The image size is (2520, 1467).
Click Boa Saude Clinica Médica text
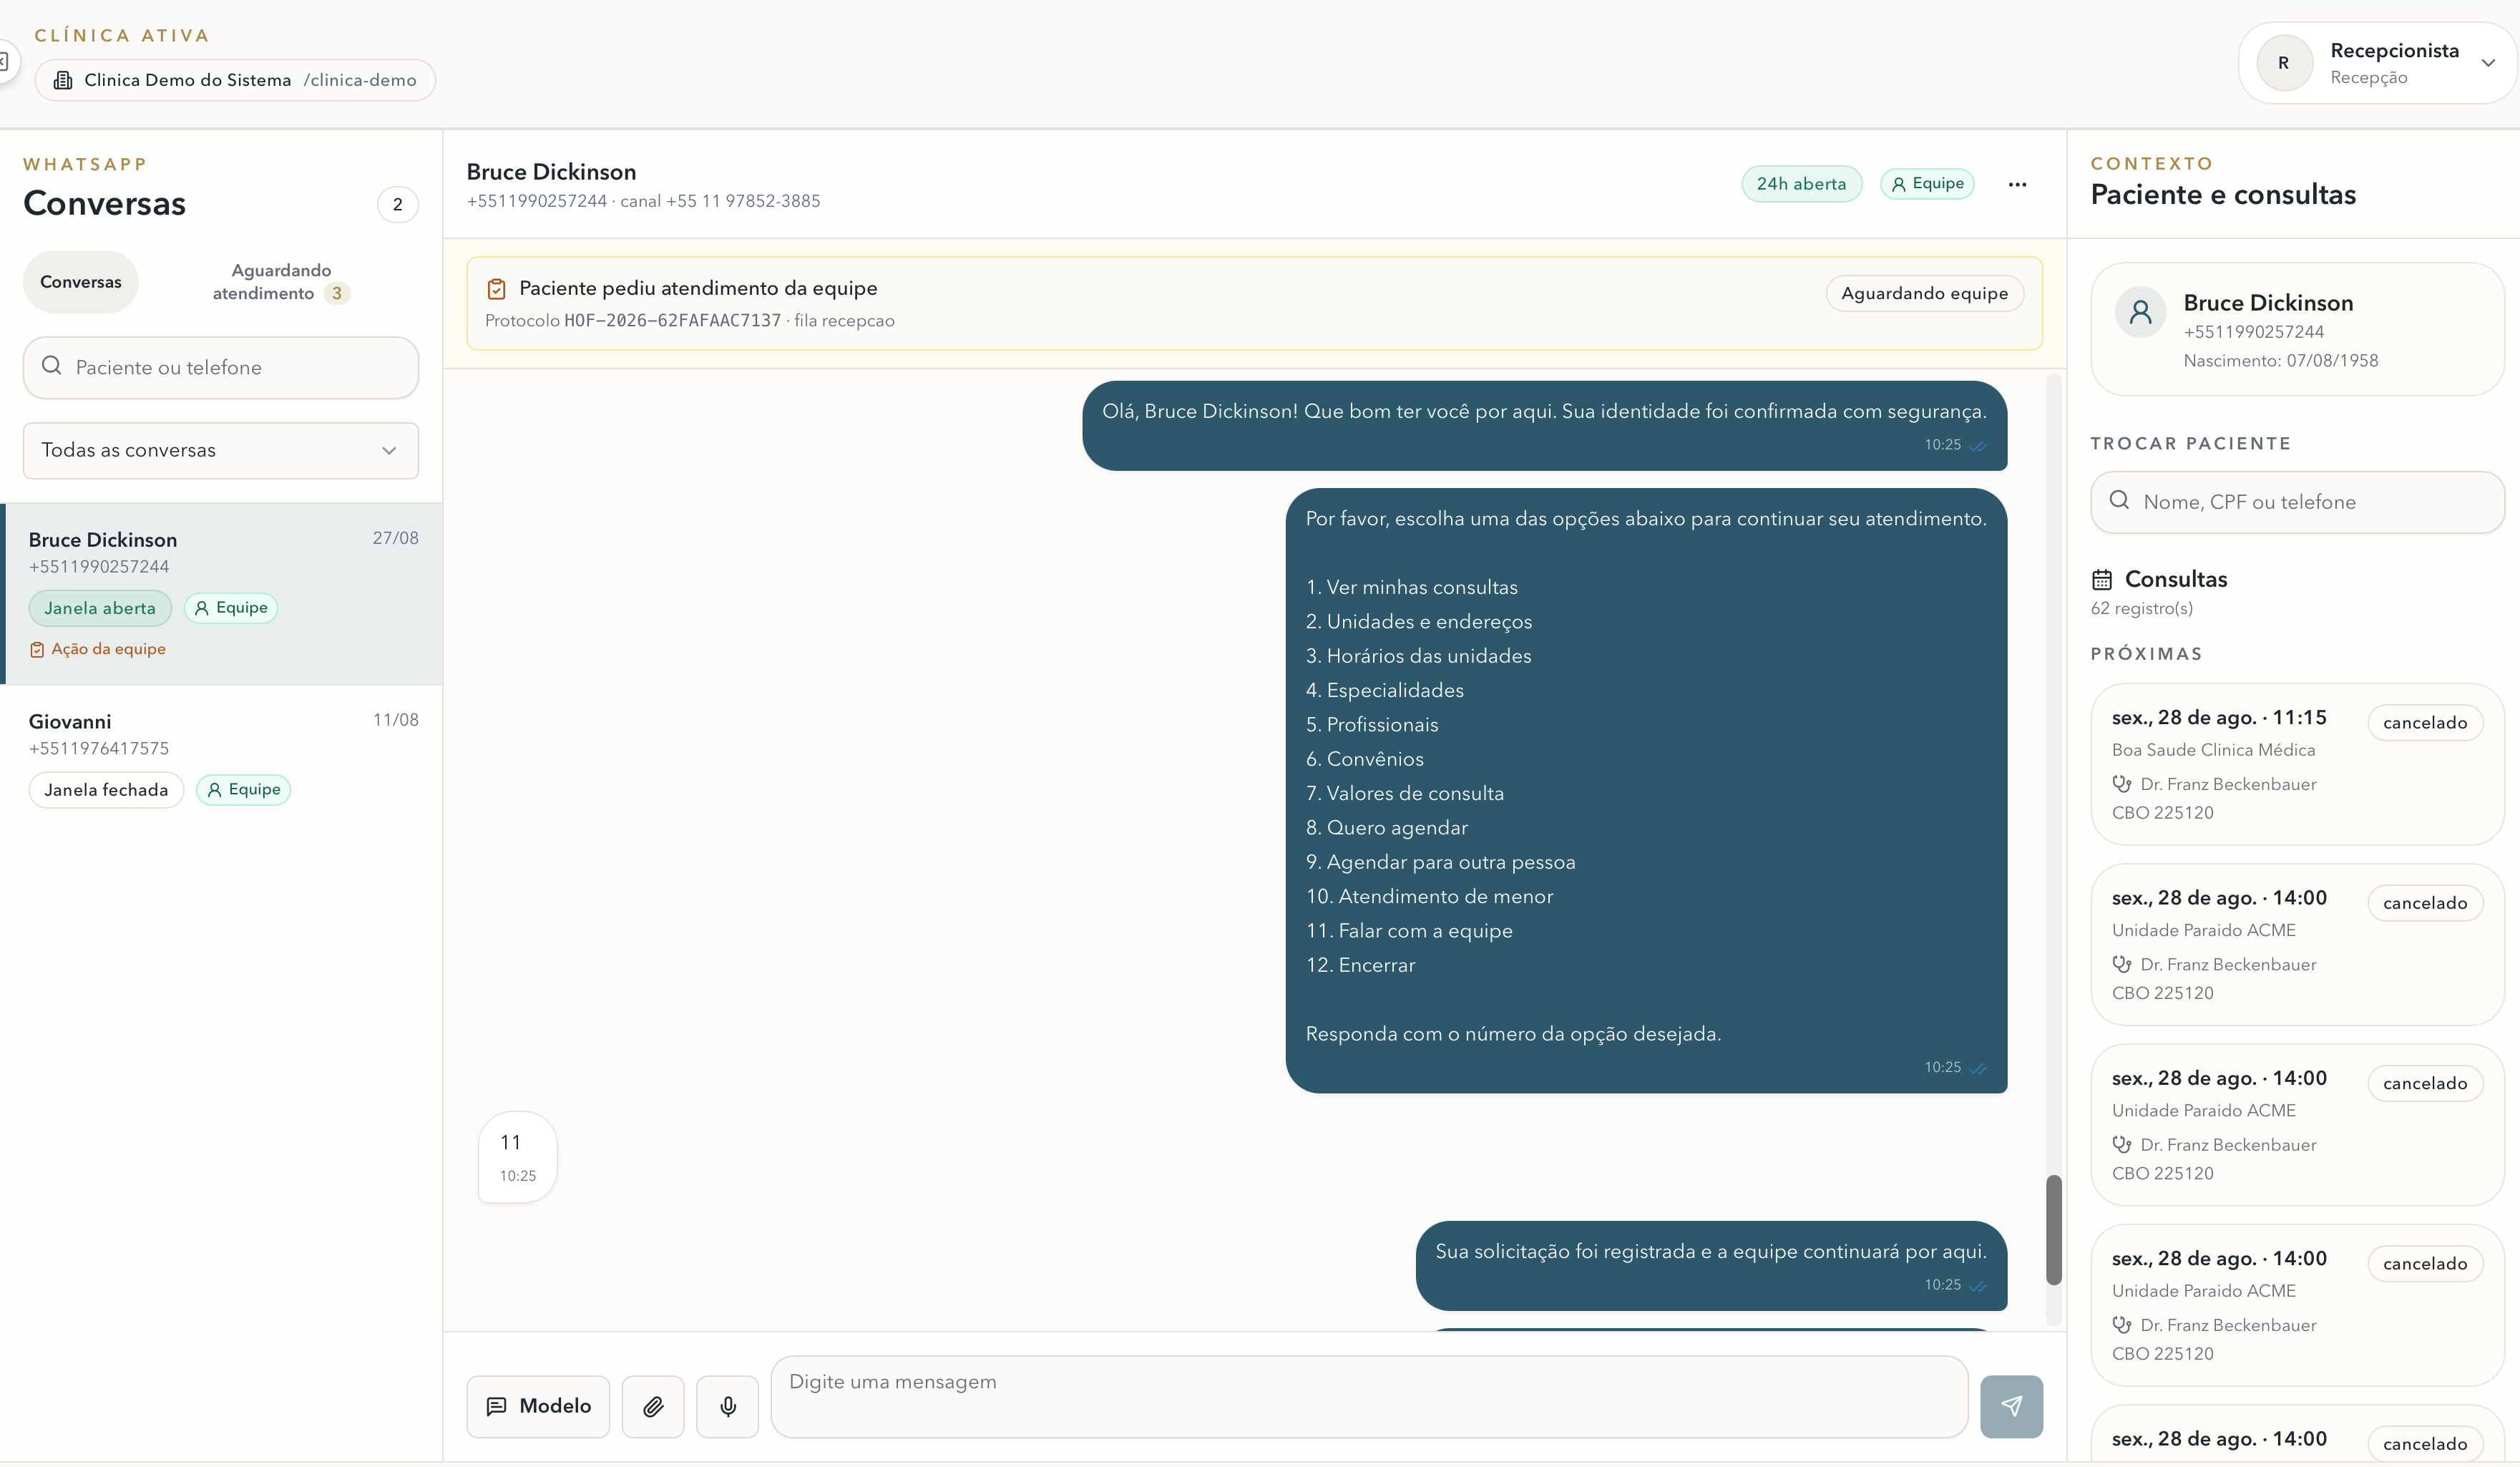(2213, 750)
